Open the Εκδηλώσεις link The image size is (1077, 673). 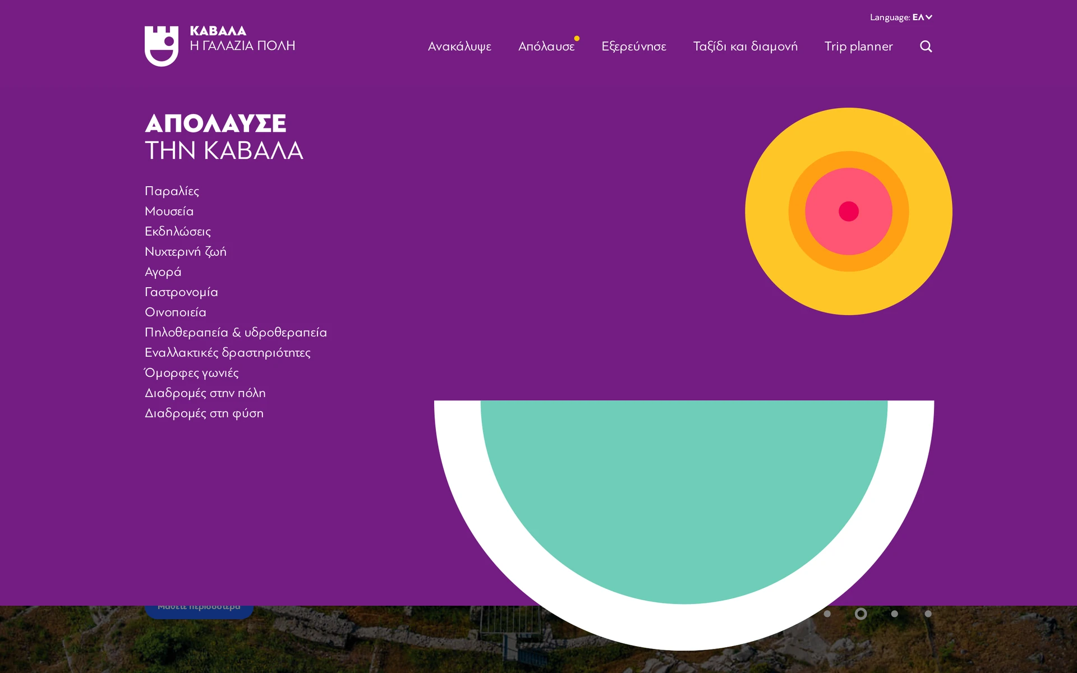[178, 232]
